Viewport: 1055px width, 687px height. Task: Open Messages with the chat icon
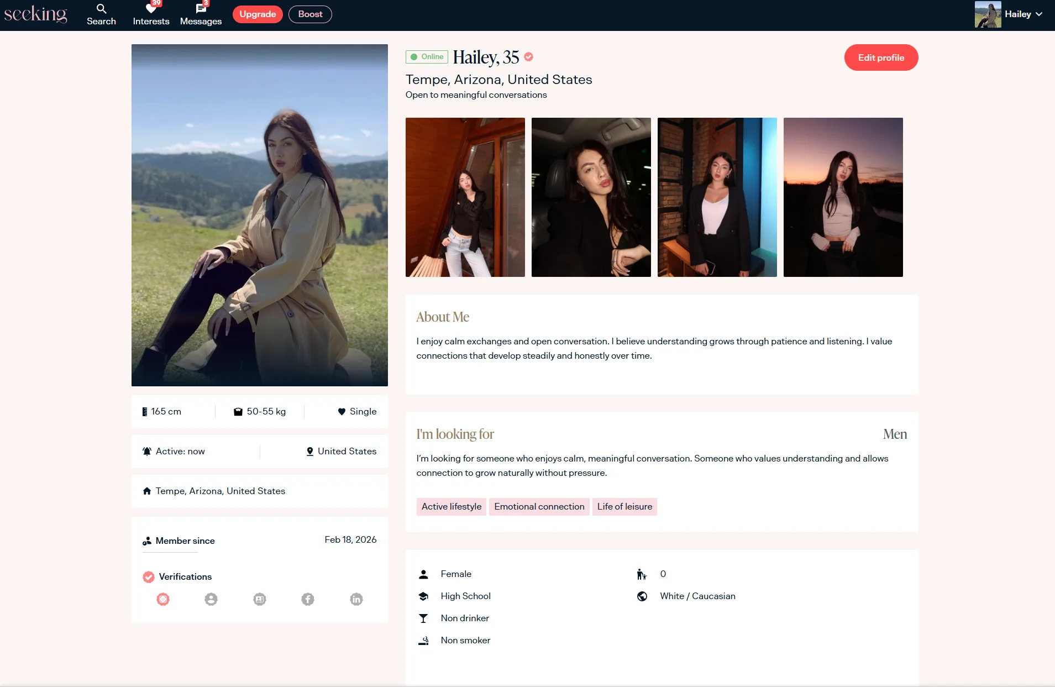(201, 14)
